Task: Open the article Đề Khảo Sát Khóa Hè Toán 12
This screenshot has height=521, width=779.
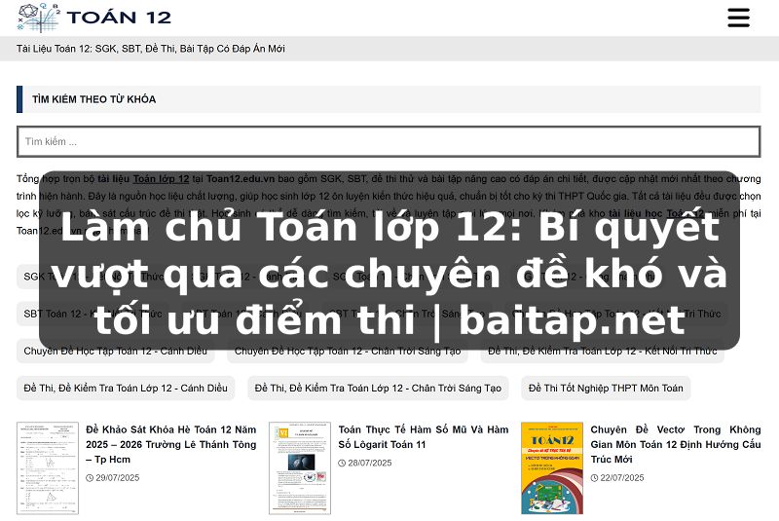Action: pos(171,444)
